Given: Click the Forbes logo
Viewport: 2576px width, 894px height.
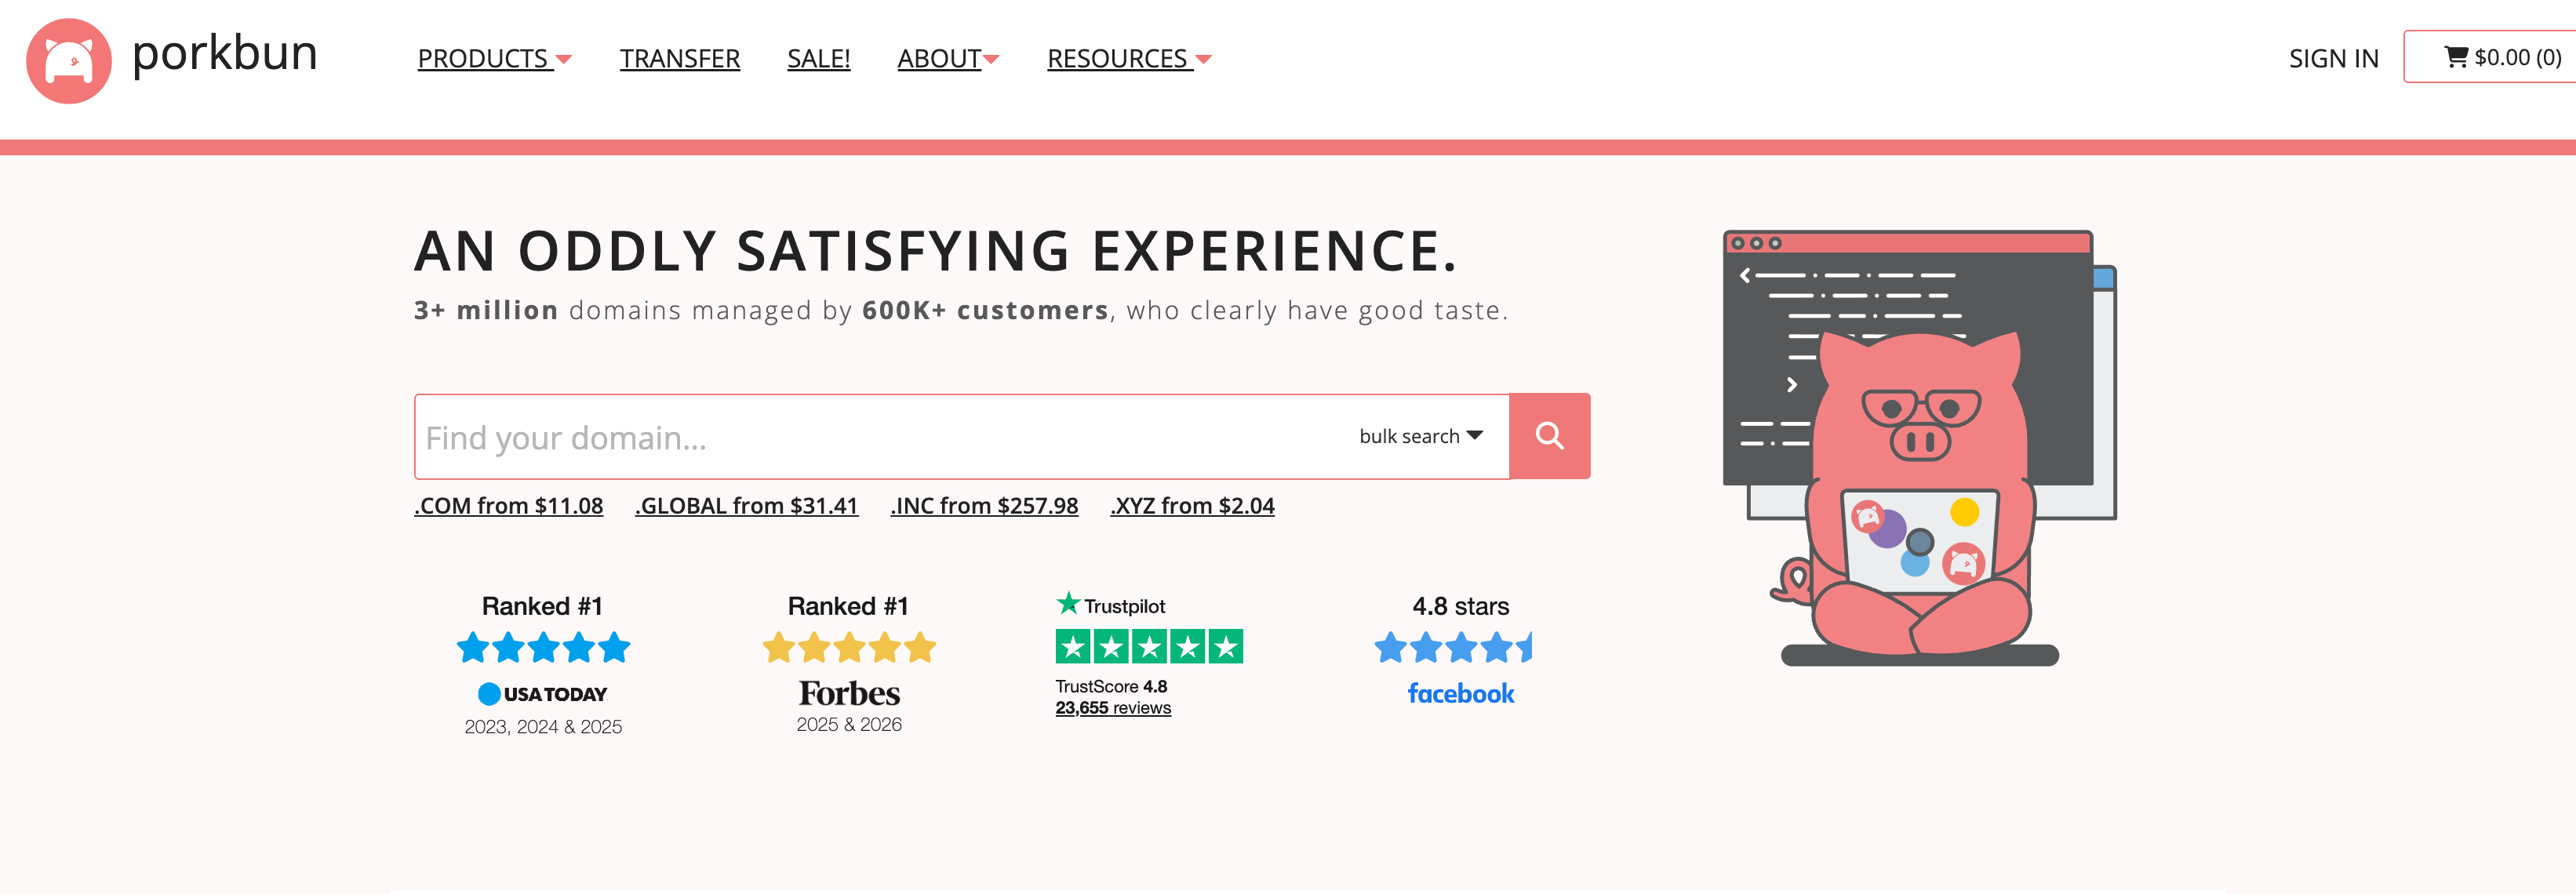Looking at the screenshot, I should point(849,693).
